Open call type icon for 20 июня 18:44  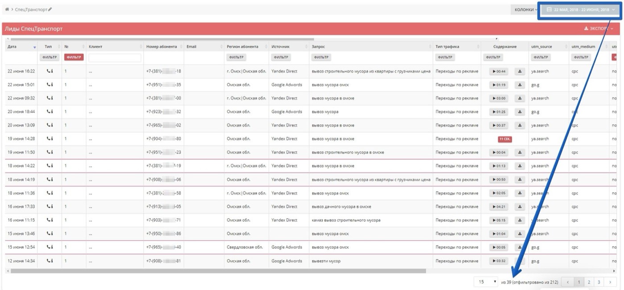click(49, 112)
